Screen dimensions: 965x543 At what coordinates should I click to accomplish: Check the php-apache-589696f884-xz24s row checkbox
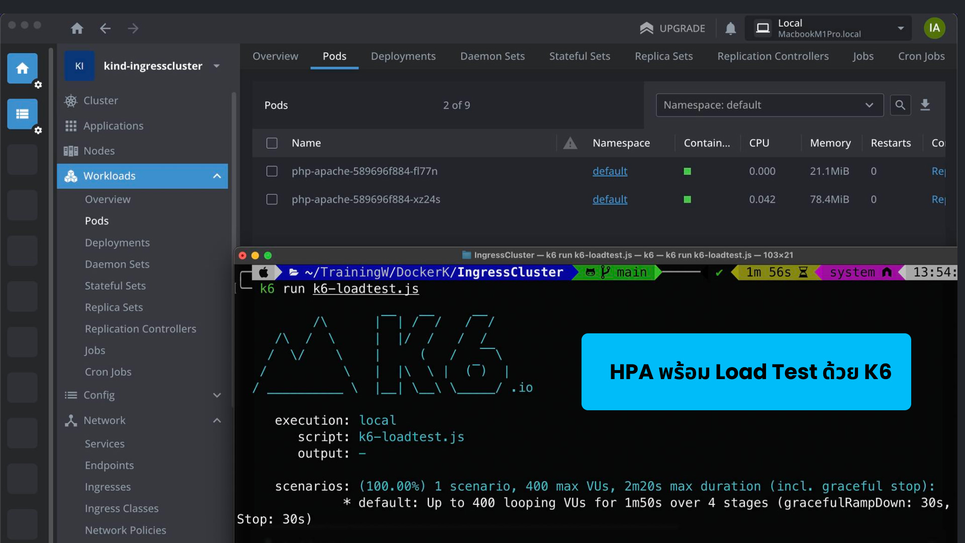[272, 200]
